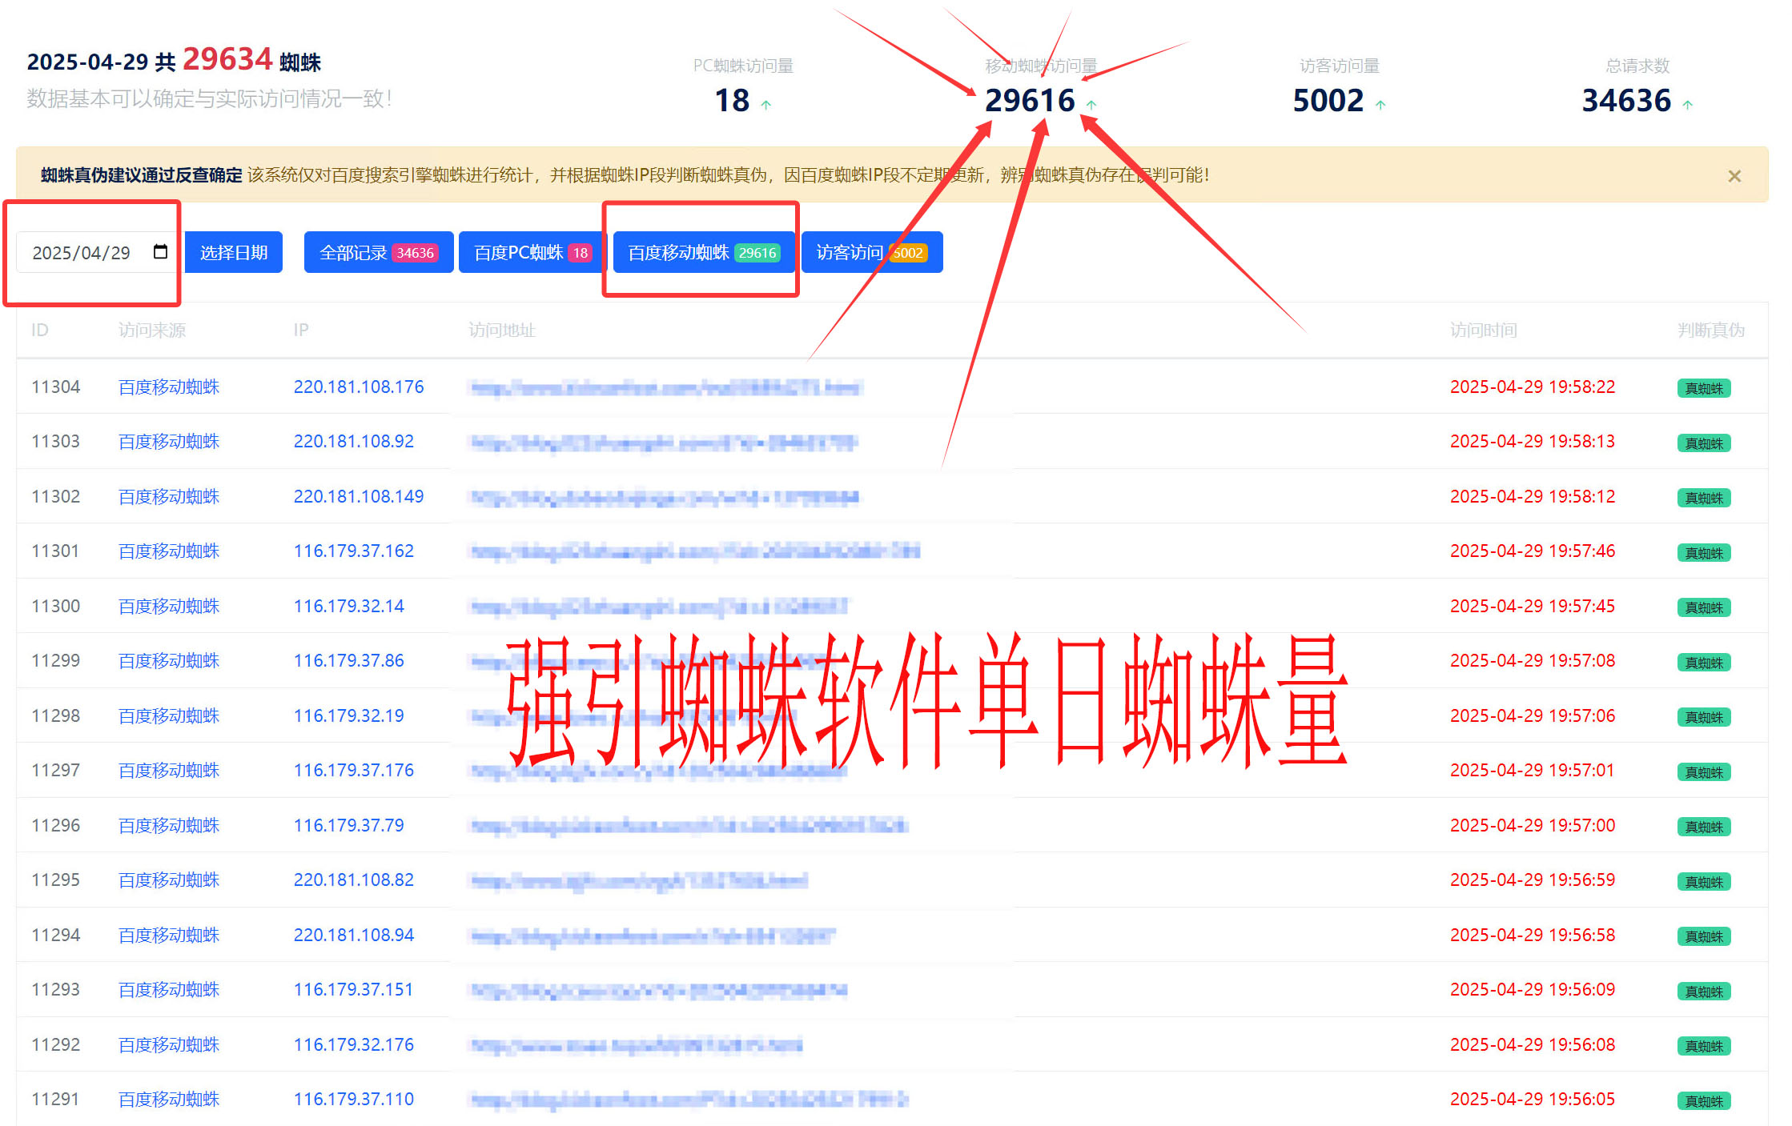
Task: Click the green arrow next to 29616
Action: 1091,105
